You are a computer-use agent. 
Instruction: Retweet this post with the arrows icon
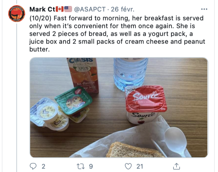click(81, 166)
